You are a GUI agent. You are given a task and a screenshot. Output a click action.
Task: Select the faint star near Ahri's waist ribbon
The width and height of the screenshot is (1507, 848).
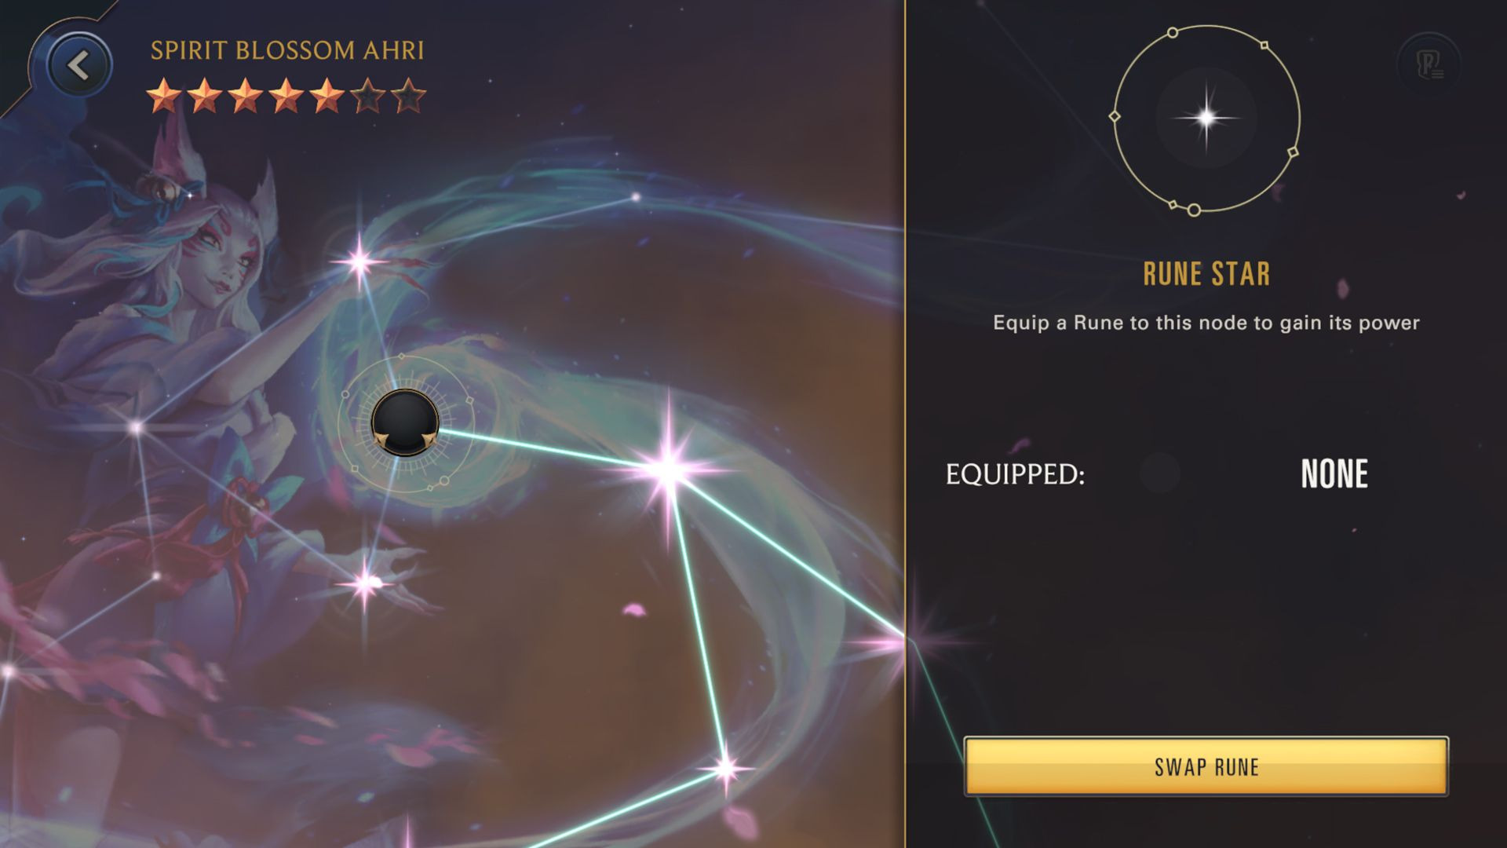point(156,576)
